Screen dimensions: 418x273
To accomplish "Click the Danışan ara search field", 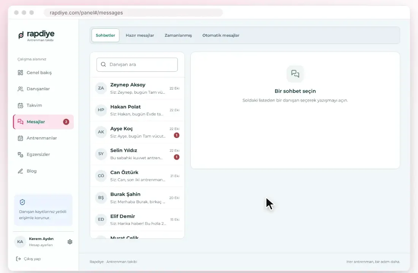I will tap(137, 64).
